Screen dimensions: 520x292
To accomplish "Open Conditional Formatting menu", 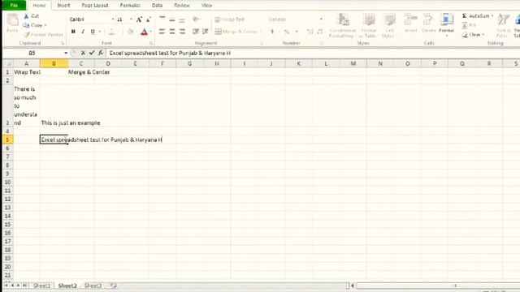I will tap(343, 25).
